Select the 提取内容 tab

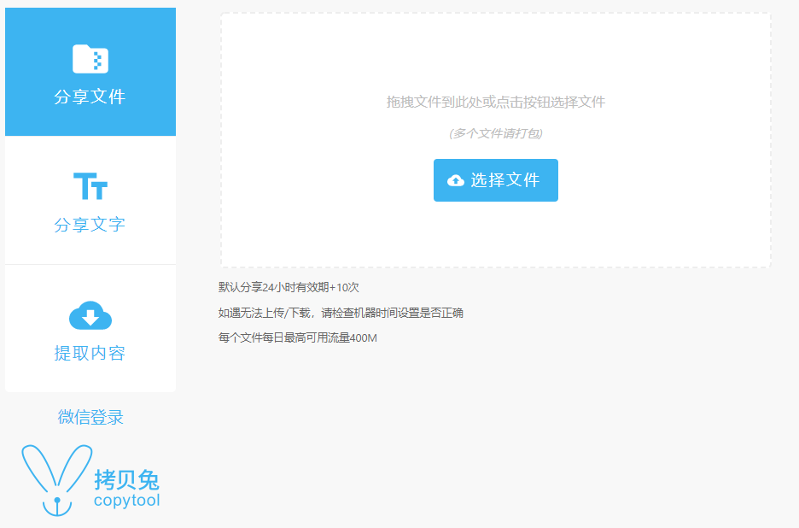click(x=90, y=329)
